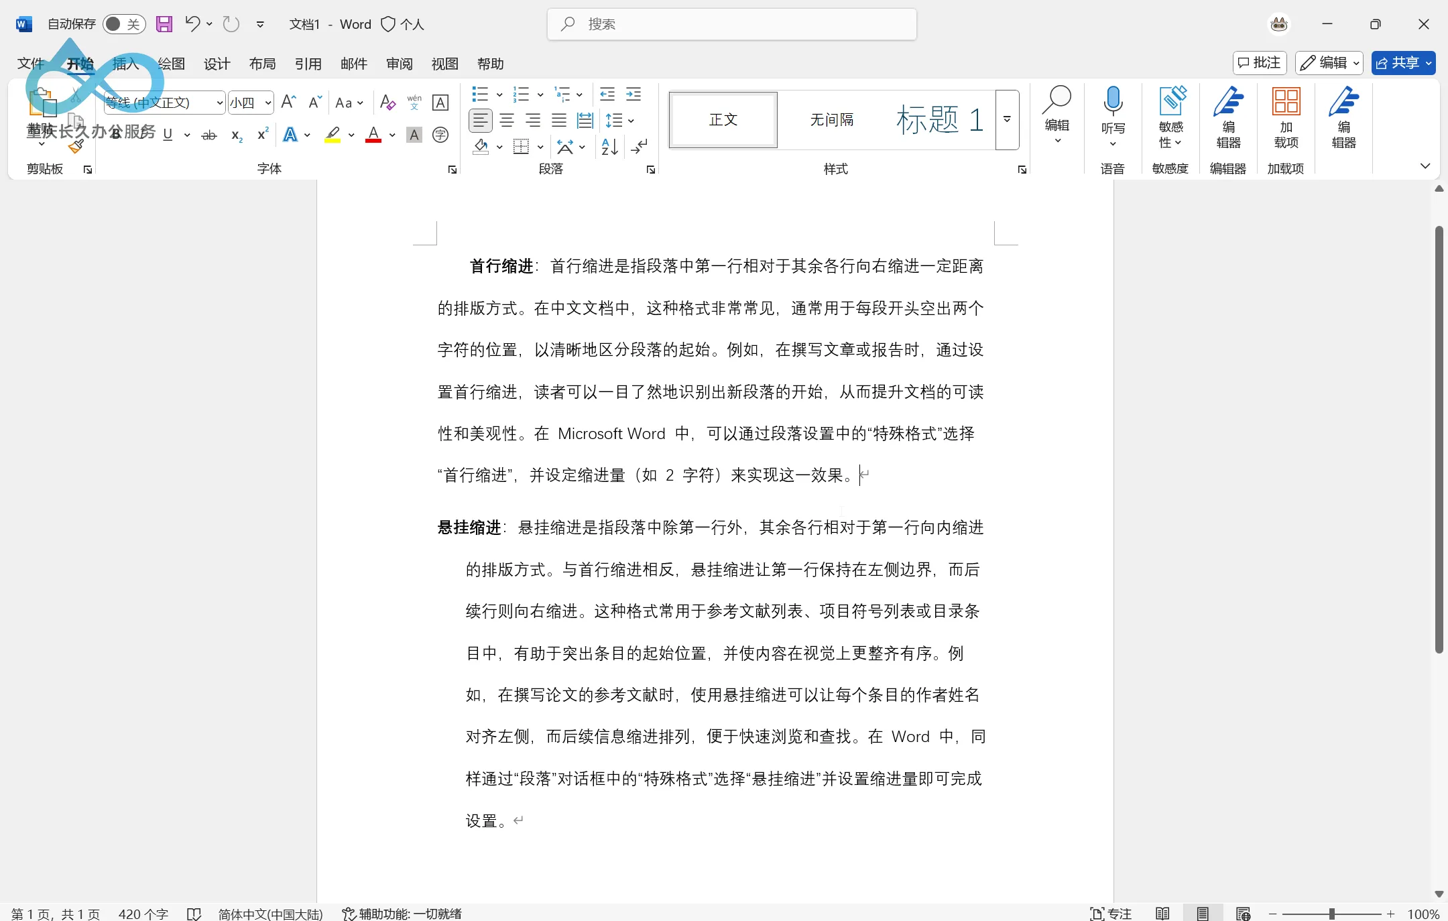Toggle Subscript formatting

(x=236, y=135)
